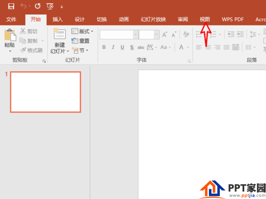Open the font color dropdown arrow
Screen dimensions: 266x199
coord(188,47)
